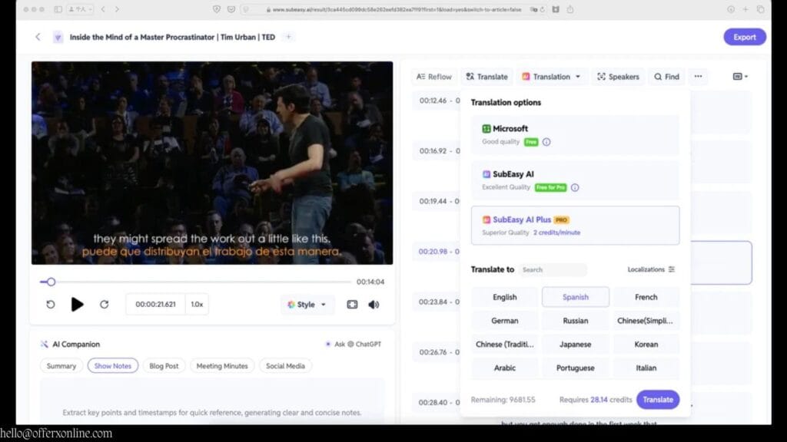787x442 pixels.
Task: Change the 1.0x playback speed
Action: pos(197,305)
